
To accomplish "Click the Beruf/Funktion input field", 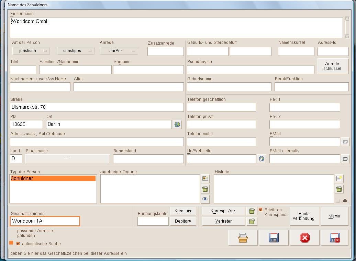I will click(x=311, y=87).
